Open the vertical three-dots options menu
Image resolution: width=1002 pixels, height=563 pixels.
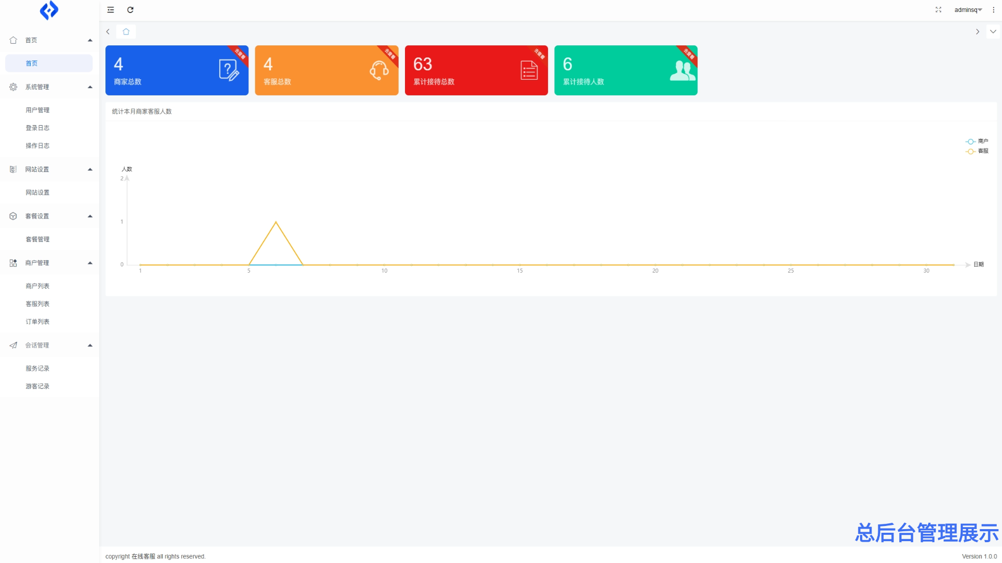(x=994, y=10)
